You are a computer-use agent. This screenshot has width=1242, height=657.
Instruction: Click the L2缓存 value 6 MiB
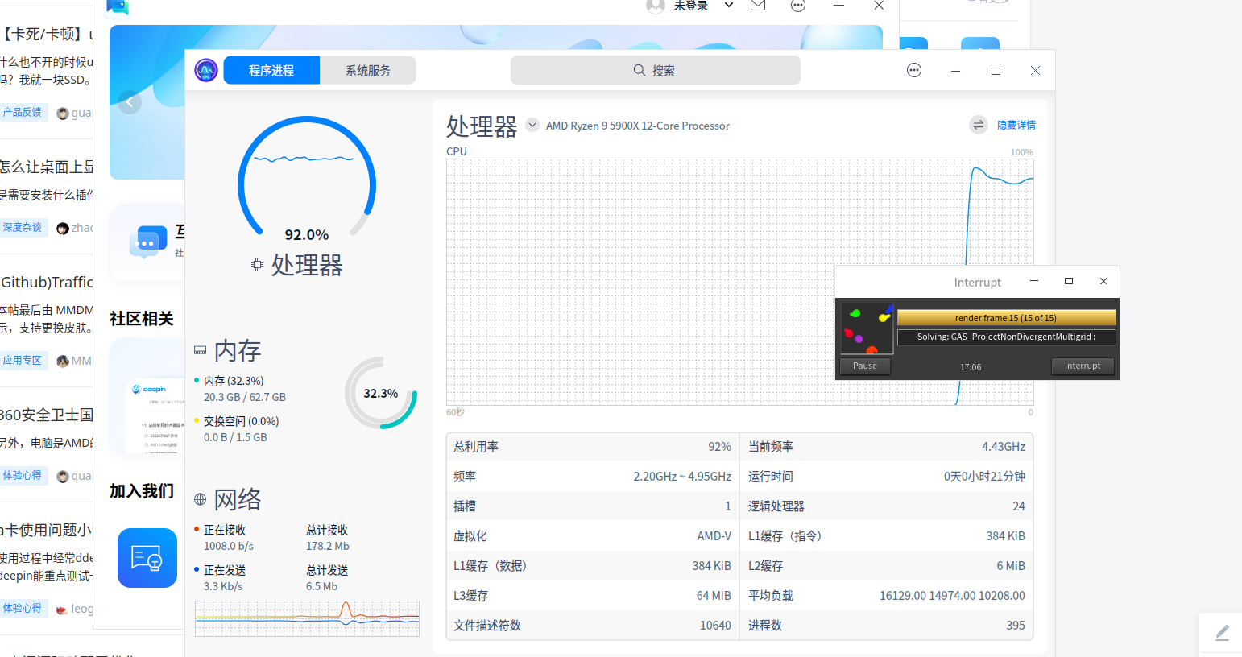click(1011, 566)
